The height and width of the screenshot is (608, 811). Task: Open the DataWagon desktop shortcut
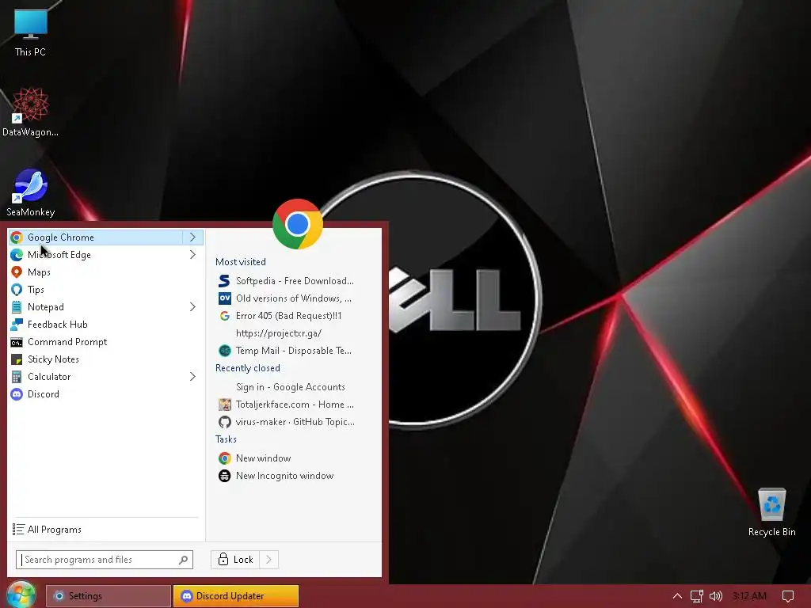tap(31, 112)
